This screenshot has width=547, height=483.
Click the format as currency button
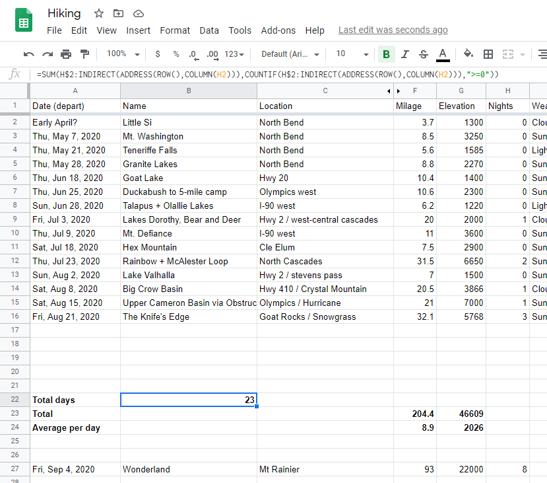point(158,54)
